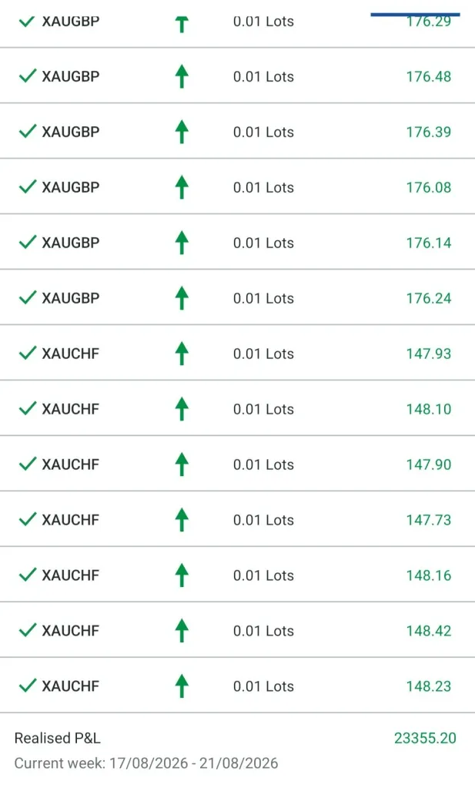Click the 148.42 profit value
The image size is (475, 788).
(x=429, y=631)
